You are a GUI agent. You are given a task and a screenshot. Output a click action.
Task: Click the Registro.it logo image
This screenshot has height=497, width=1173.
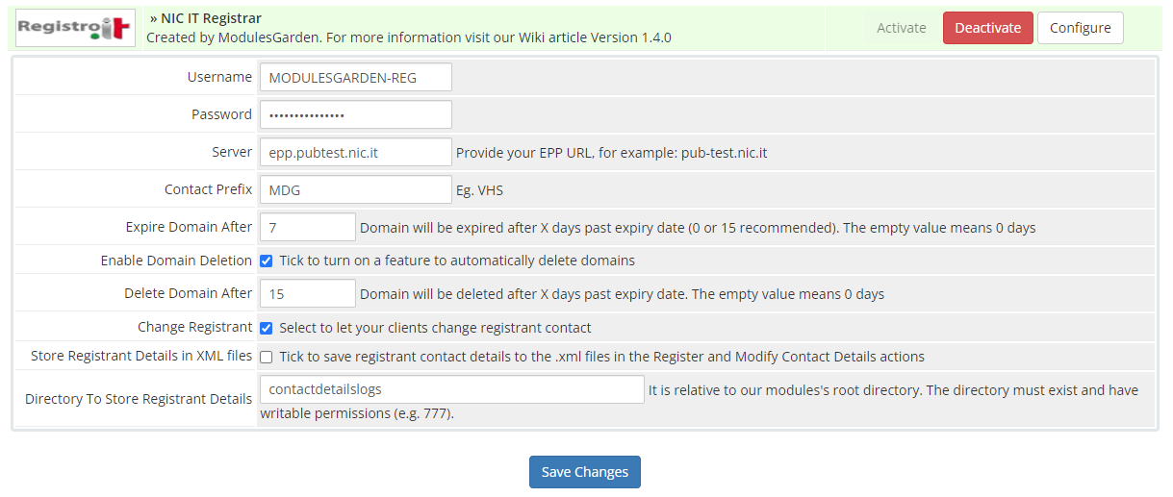pos(75,28)
